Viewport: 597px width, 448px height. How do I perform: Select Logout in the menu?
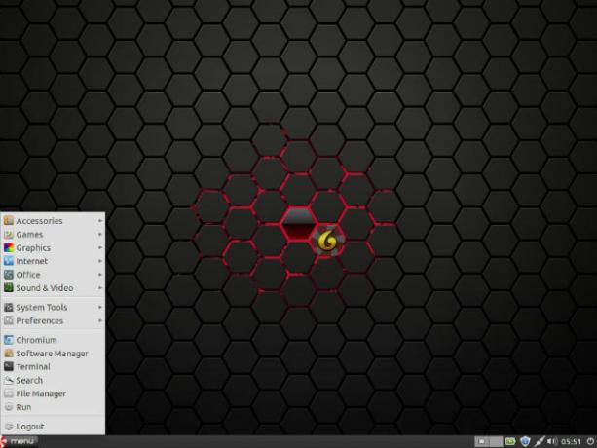(53, 427)
